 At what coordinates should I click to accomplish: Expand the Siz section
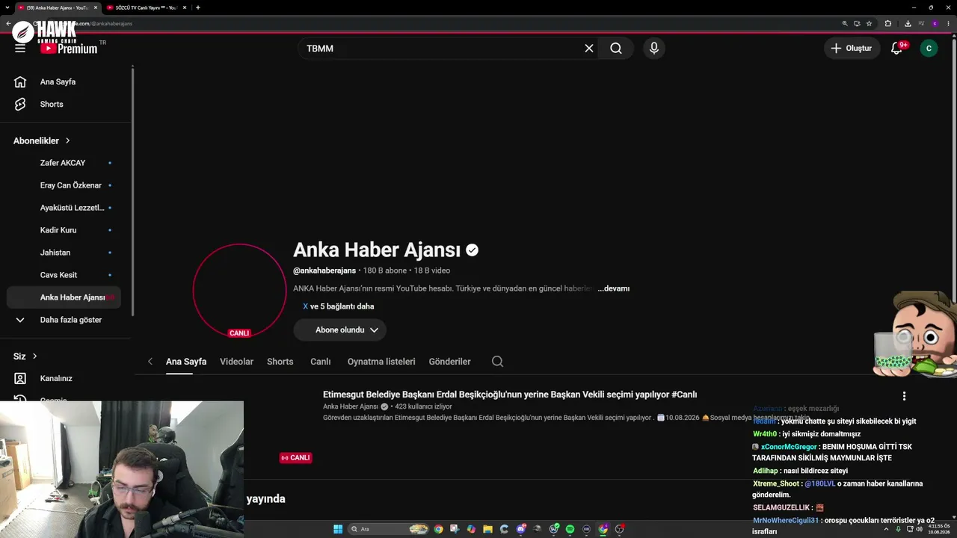[25, 356]
